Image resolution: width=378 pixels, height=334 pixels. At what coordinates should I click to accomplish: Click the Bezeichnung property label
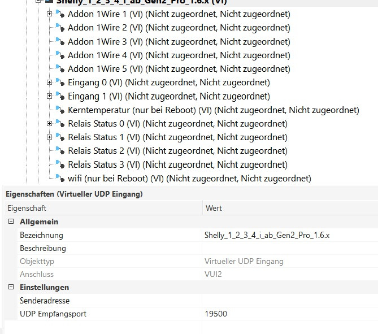41,235
